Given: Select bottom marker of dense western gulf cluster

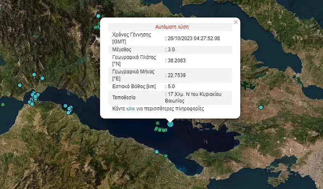Looking at the screenshot, I should point(32,104).
